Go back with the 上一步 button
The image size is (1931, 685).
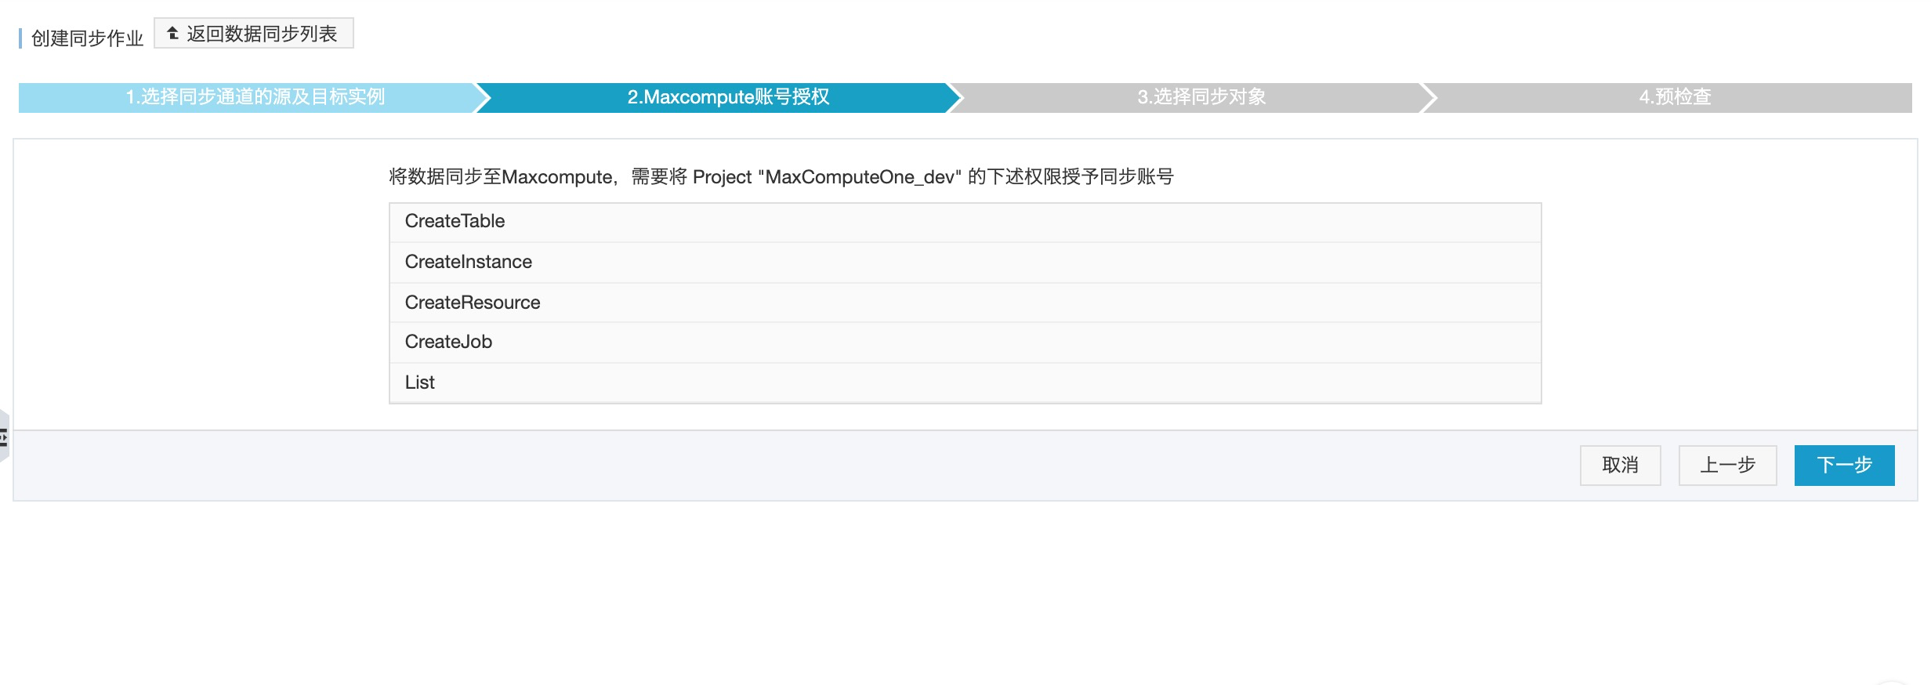coord(1727,466)
